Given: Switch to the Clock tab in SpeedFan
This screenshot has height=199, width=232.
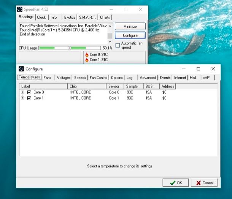Looking at the screenshot, I should 41,18.
